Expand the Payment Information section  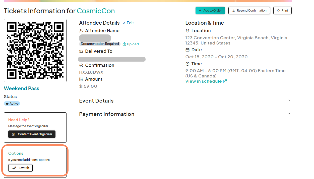pyautogui.click(x=185, y=114)
